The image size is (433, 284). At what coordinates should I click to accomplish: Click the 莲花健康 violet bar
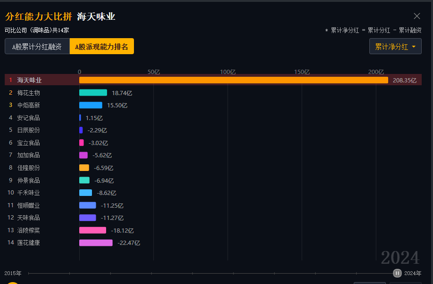point(96,243)
